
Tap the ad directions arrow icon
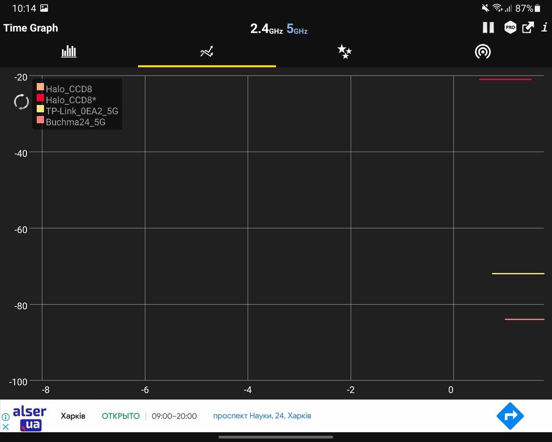[x=510, y=416]
